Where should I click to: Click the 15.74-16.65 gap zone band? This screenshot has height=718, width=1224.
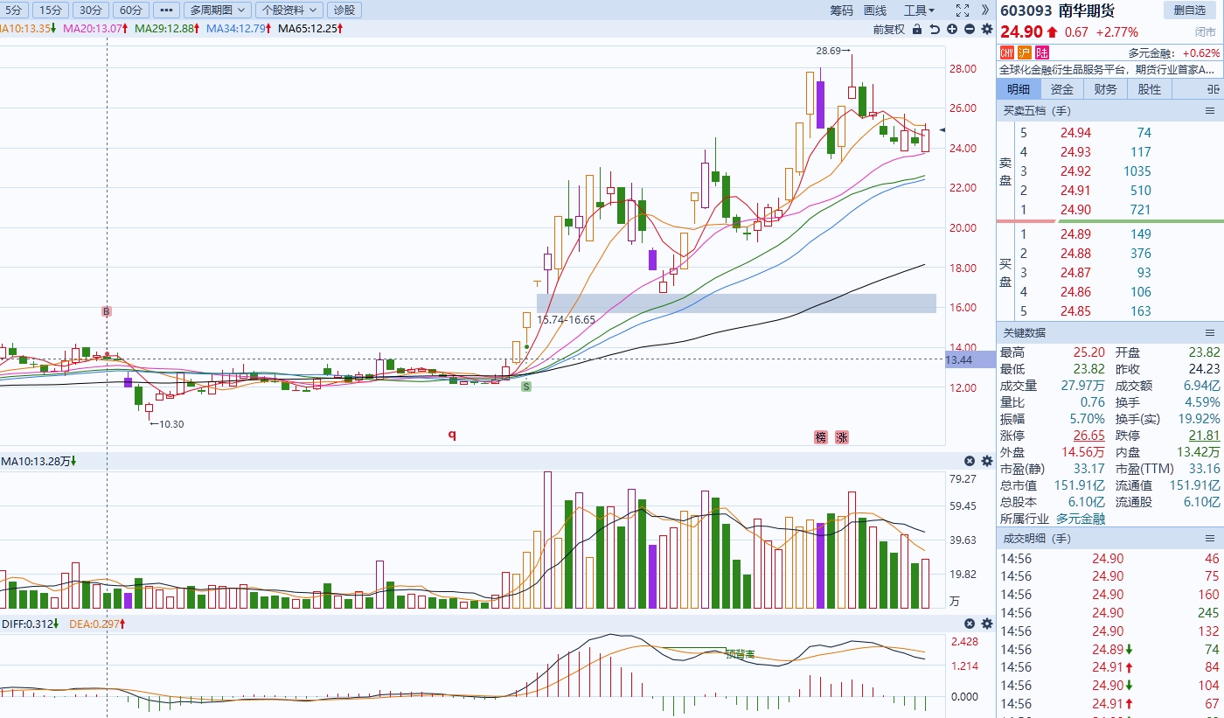click(736, 303)
